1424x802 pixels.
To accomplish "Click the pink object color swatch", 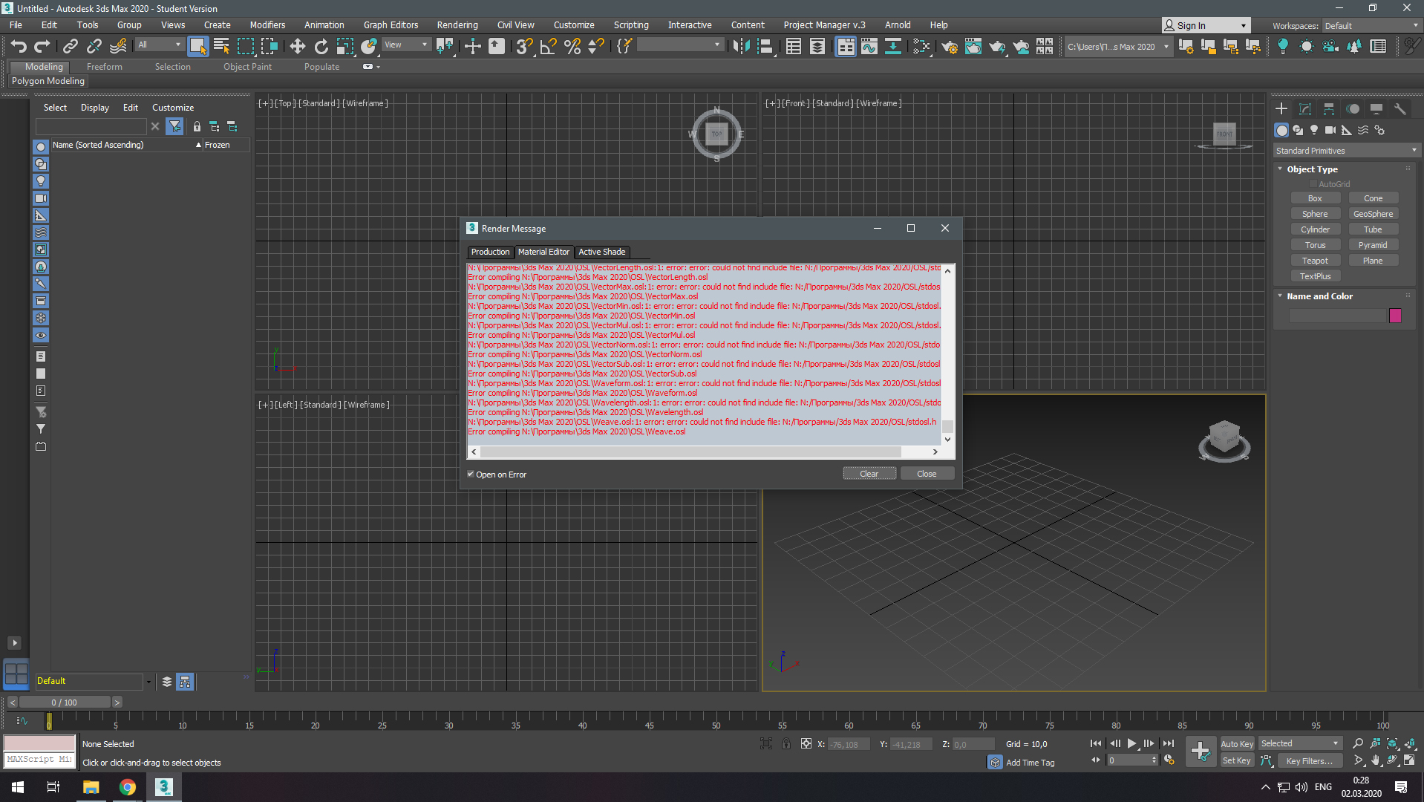I will click(1395, 316).
